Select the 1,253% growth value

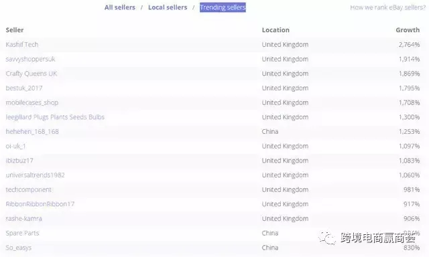tap(410, 131)
